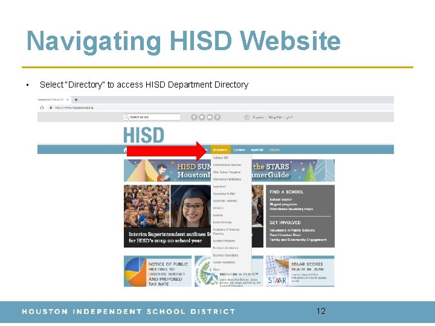Viewport: 435px width, 326px height.
Task: Open the Directory menu
Action: [221, 150]
